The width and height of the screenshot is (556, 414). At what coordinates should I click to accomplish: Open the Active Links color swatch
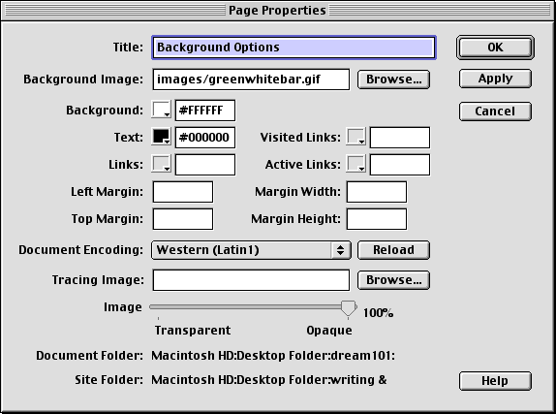tap(356, 164)
